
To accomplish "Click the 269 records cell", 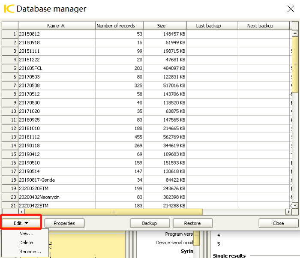I will click(x=120, y=146).
